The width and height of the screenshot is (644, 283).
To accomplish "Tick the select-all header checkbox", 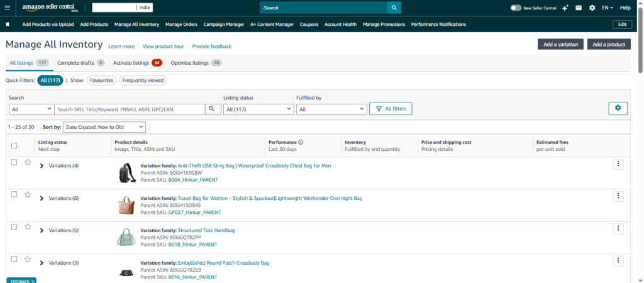I will point(14,145).
